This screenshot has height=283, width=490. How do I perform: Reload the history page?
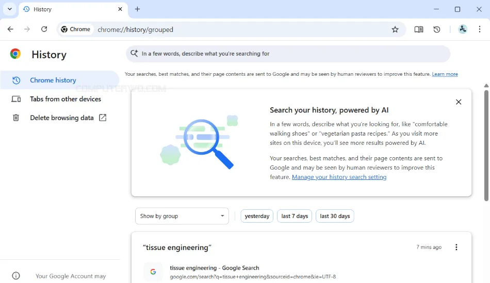point(44,29)
